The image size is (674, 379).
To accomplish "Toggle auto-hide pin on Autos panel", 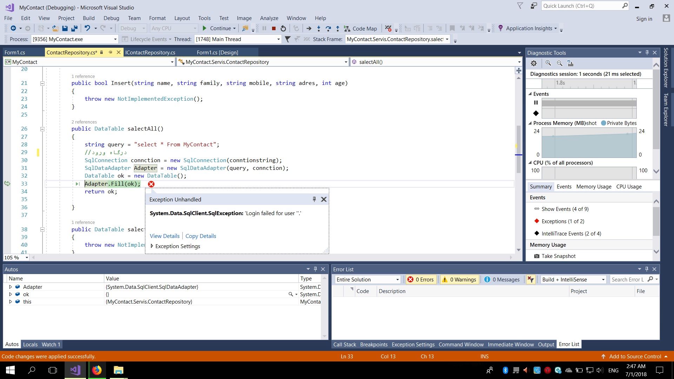I will [315, 269].
